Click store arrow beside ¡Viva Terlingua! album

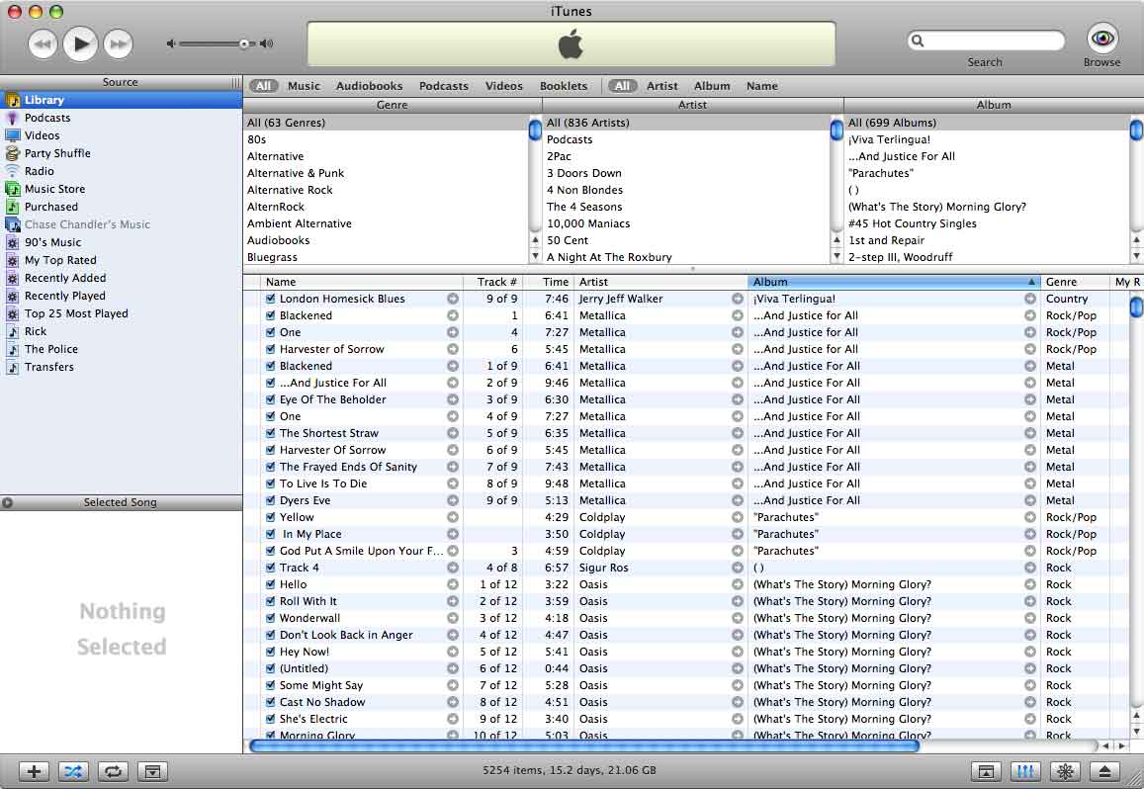tap(1030, 299)
